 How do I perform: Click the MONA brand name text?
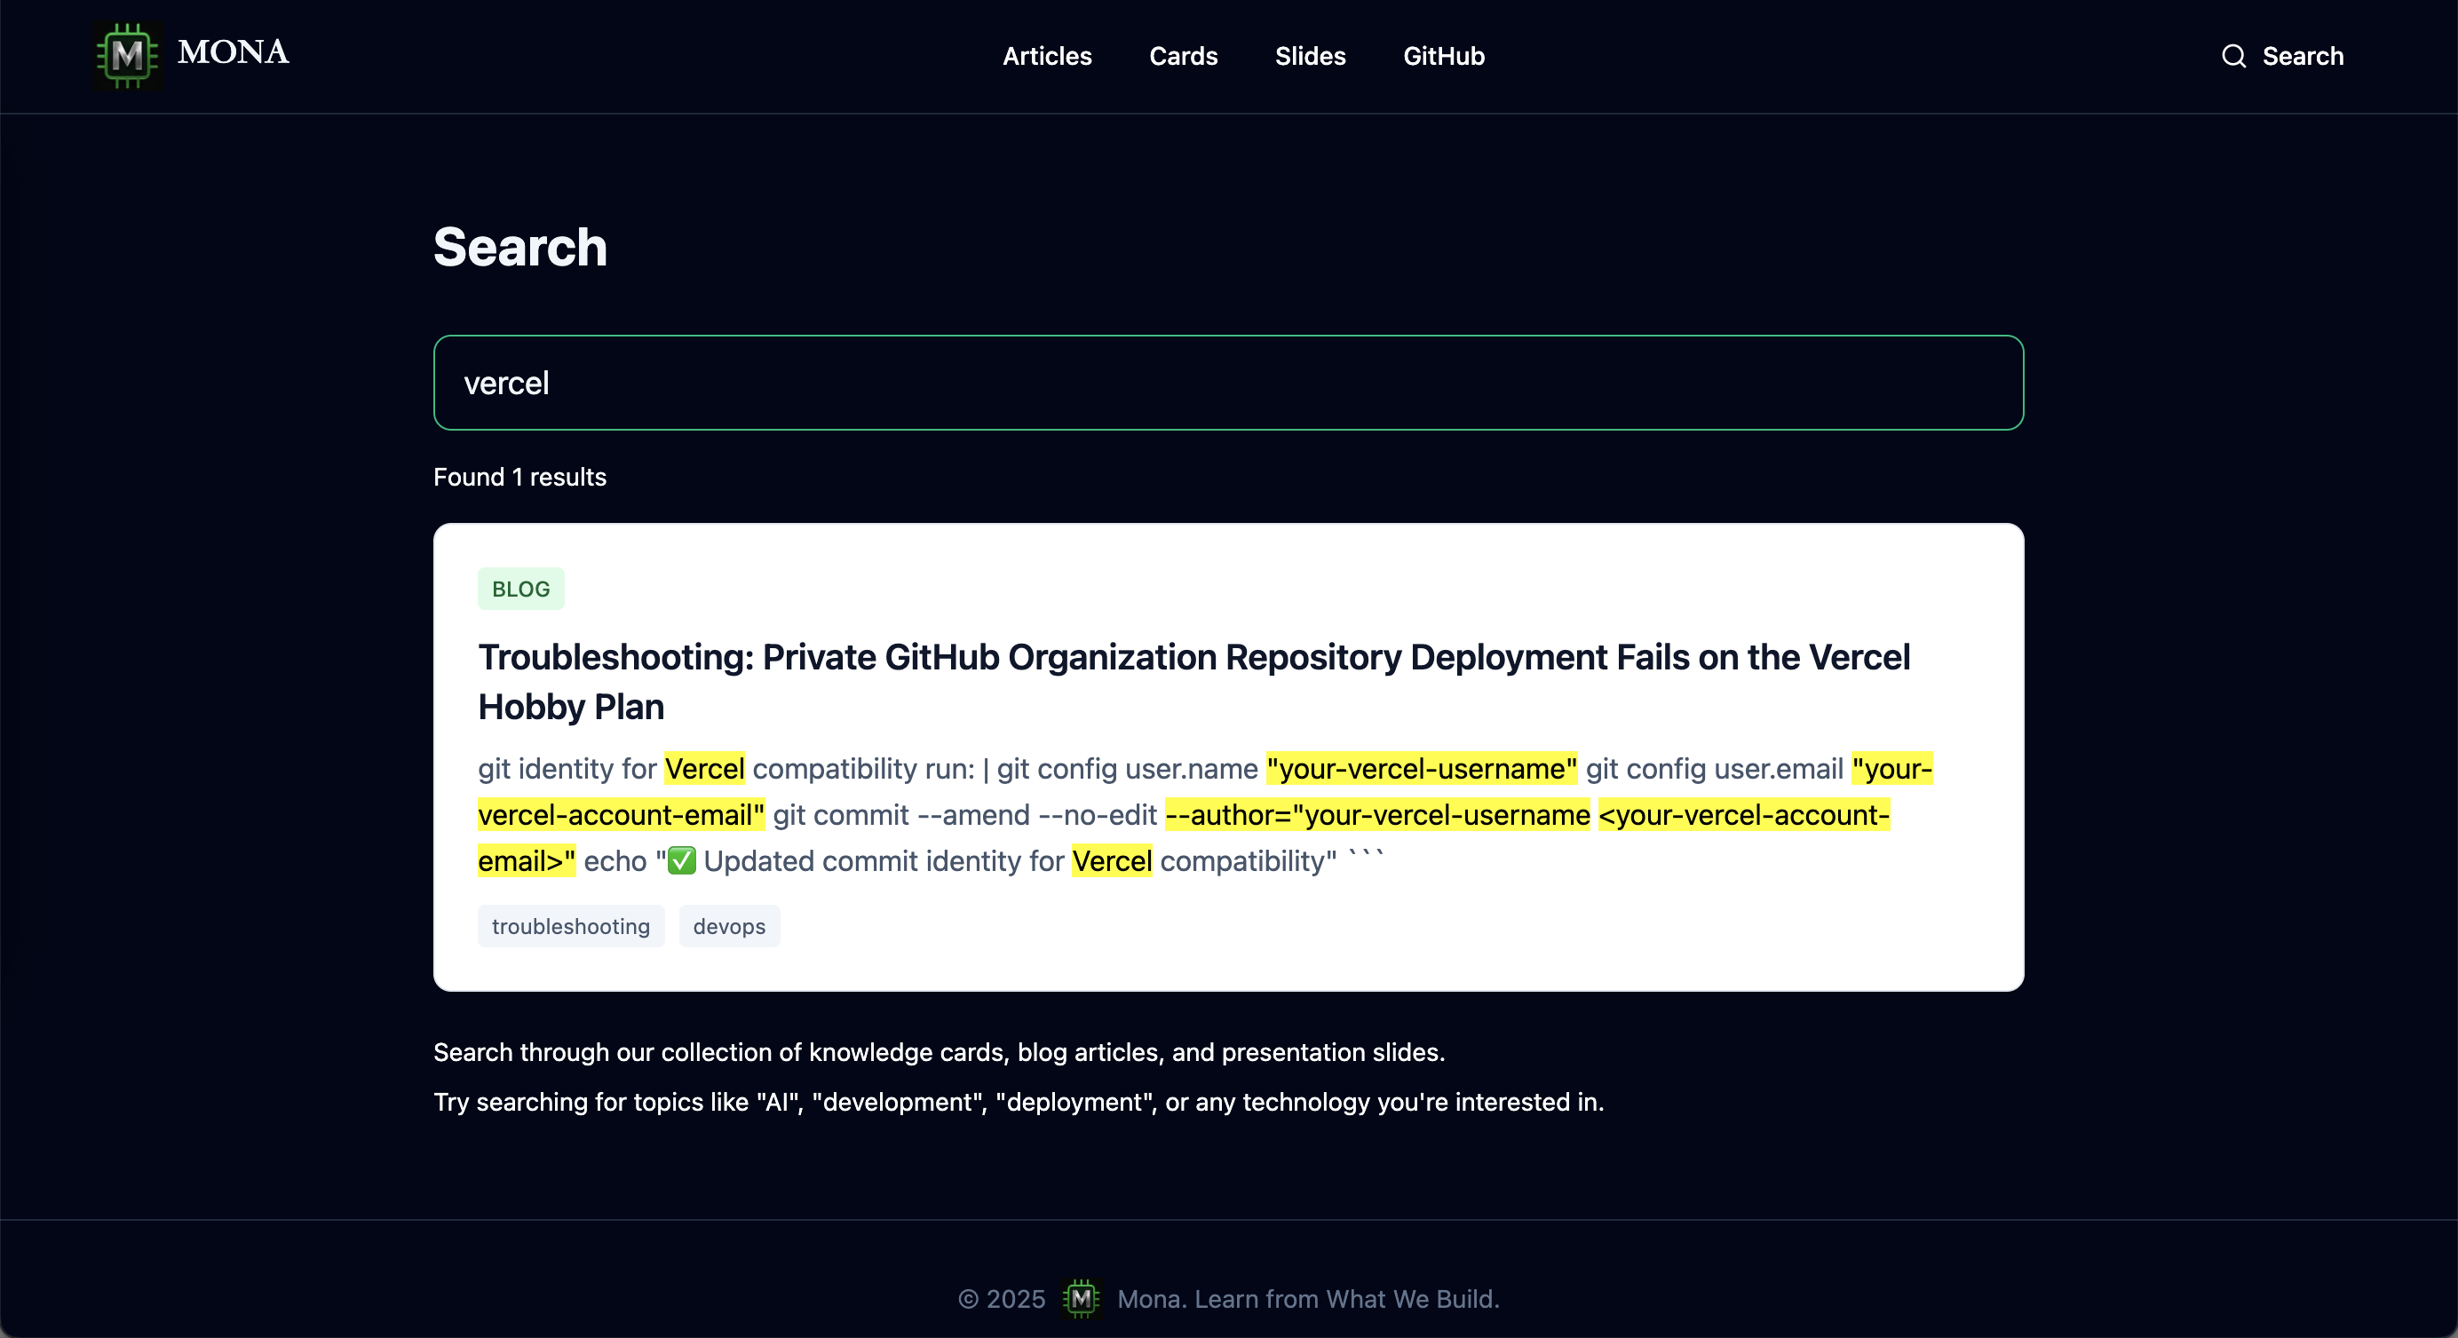pos(233,52)
